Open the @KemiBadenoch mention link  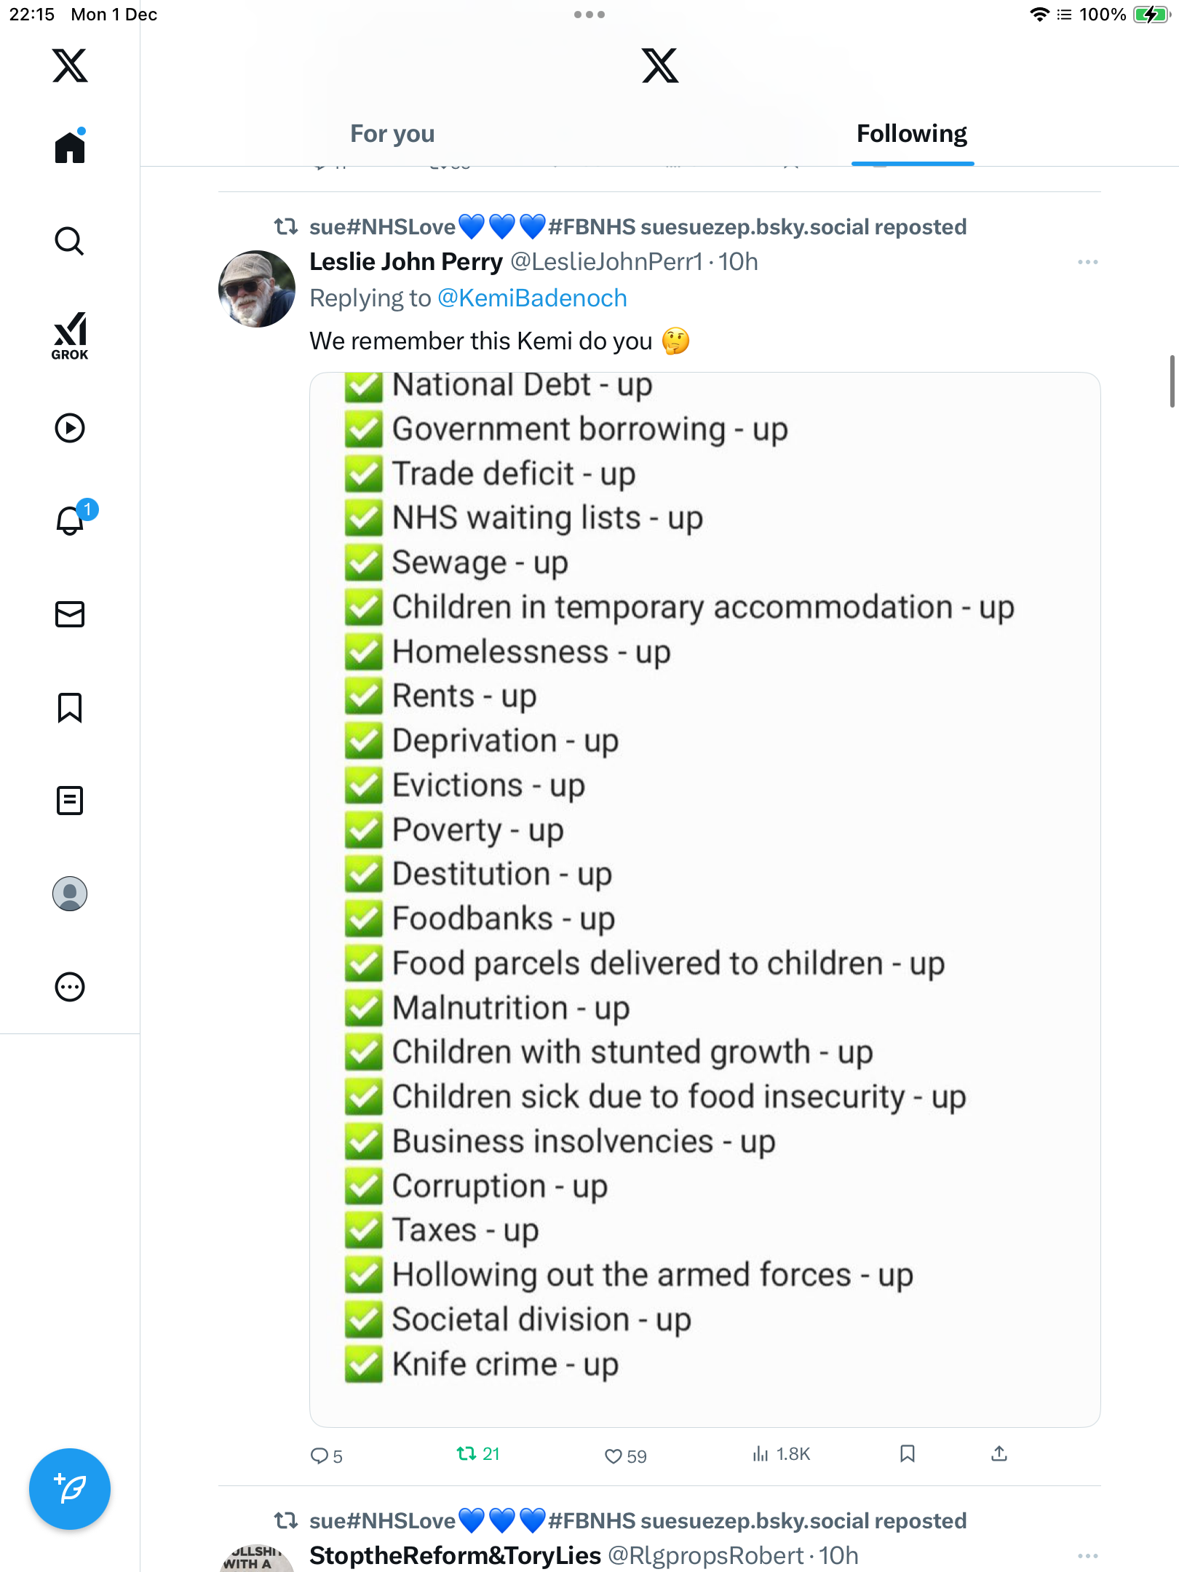click(x=532, y=298)
